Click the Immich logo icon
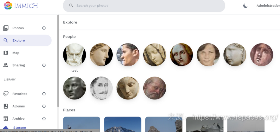Screen dimensions: 280x132 click(8, 5)
